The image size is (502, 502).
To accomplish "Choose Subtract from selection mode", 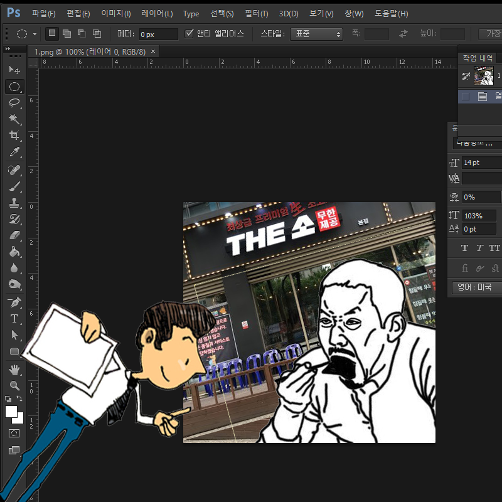I will pos(82,34).
